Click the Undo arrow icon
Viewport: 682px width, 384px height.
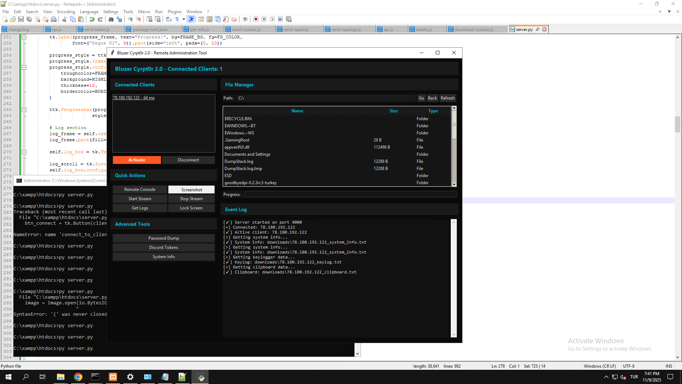[x=92, y=19]
